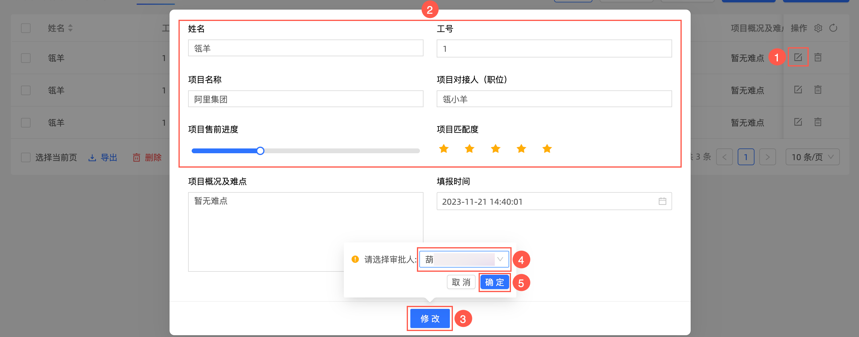Click the edit icon in the second row
The width and height of the screenshot is (859, 337).
pos(798,89)
